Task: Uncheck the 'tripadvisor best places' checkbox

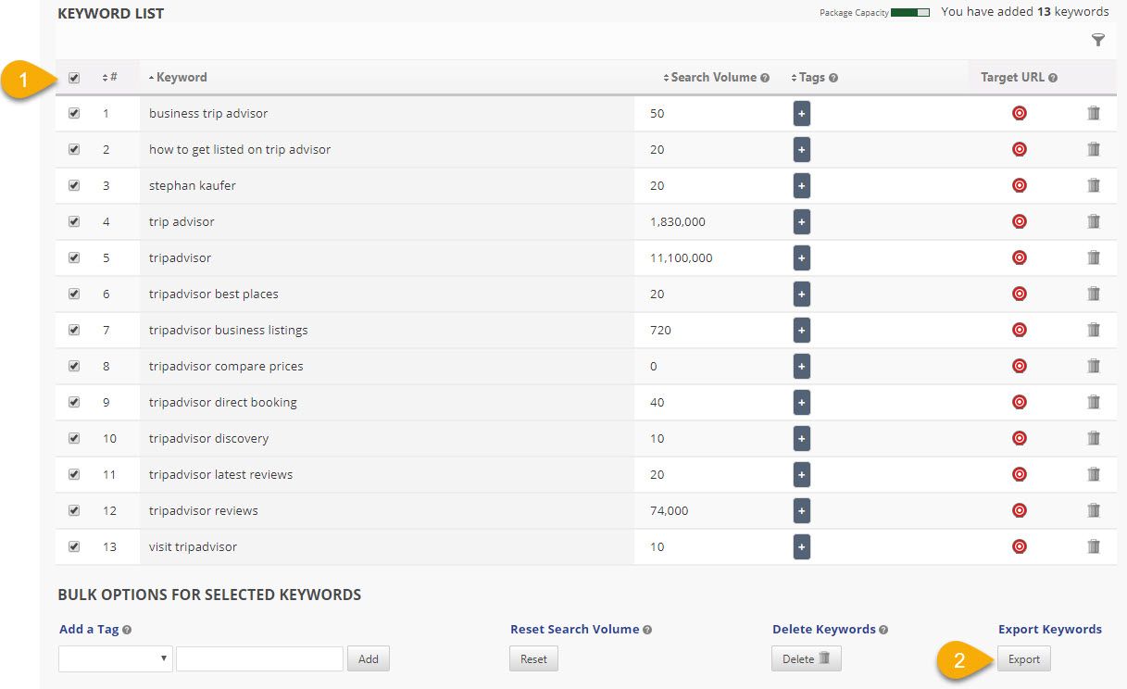Action: tap(74, 294)
